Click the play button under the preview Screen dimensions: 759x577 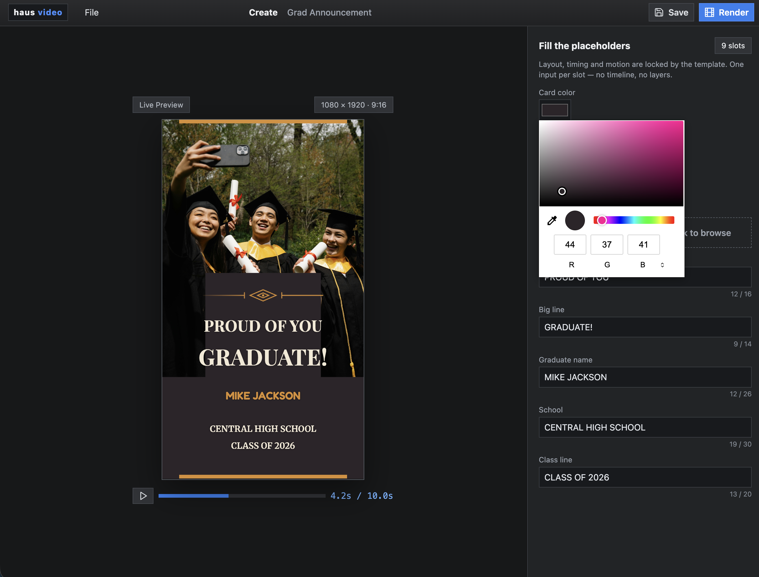tap(143, 496)
